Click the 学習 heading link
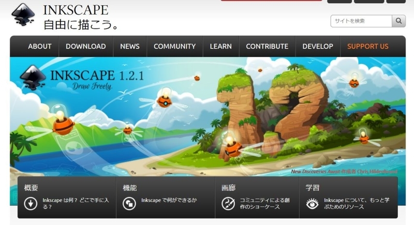414x225 pixels. point(313,188)
